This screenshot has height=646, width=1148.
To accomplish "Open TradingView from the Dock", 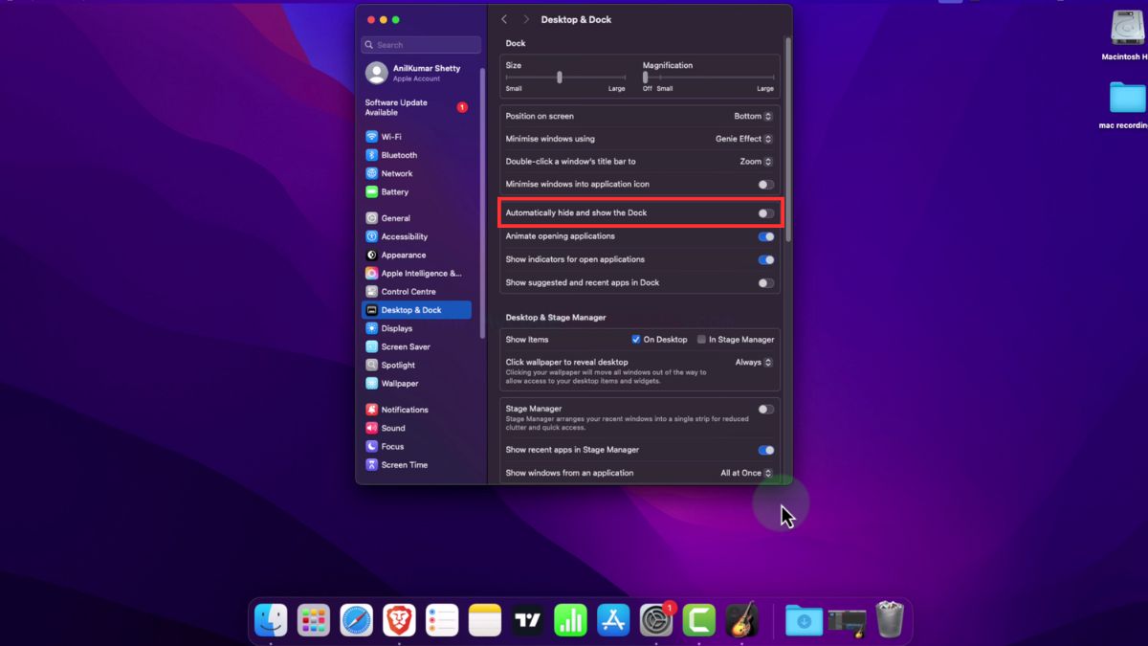I will [x=528, y=620].
